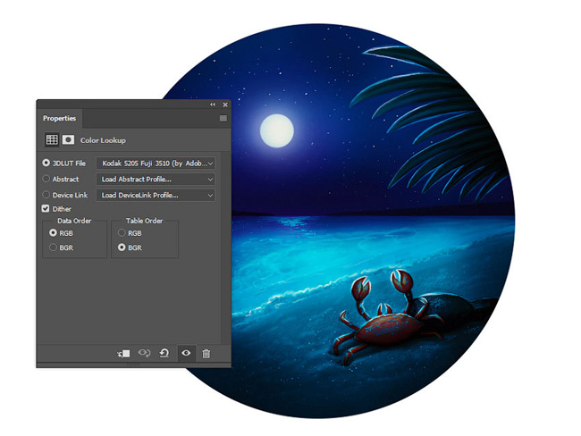View previous state icon

coord(144,353)
